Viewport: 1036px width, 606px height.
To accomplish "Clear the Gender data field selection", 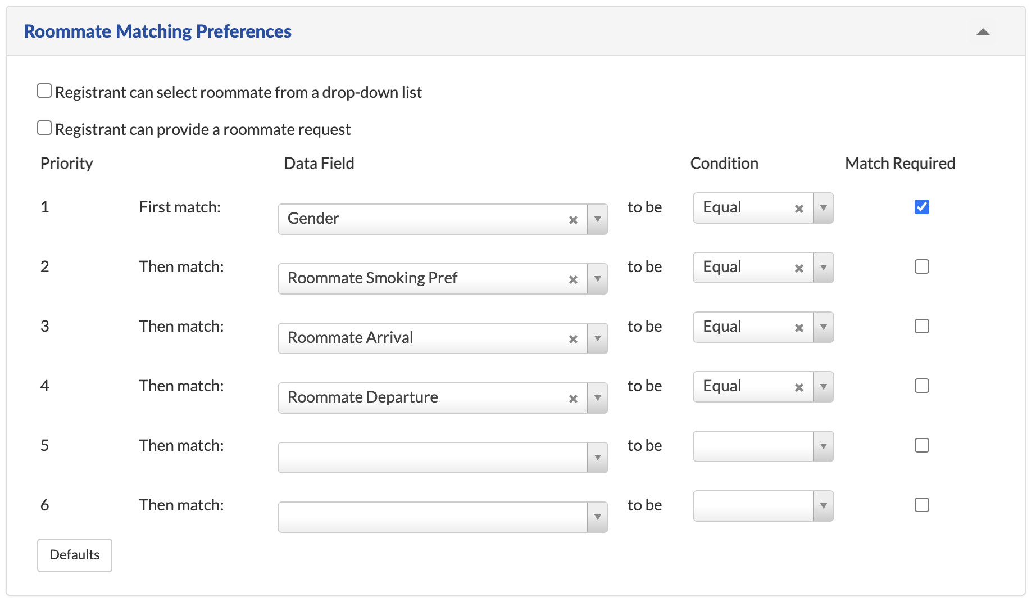I will pos(573,220).
